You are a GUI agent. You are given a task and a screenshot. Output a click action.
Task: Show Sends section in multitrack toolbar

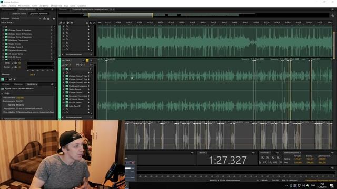click(68, 23)
